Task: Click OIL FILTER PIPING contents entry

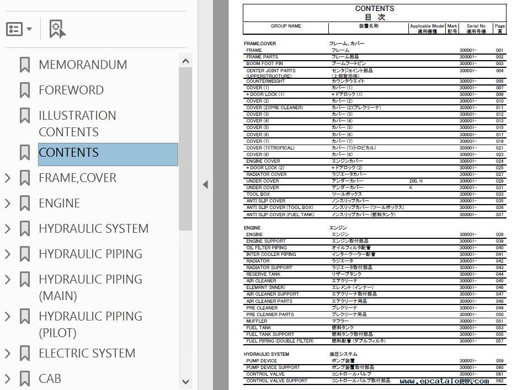Action: click(x=267, y=248)
